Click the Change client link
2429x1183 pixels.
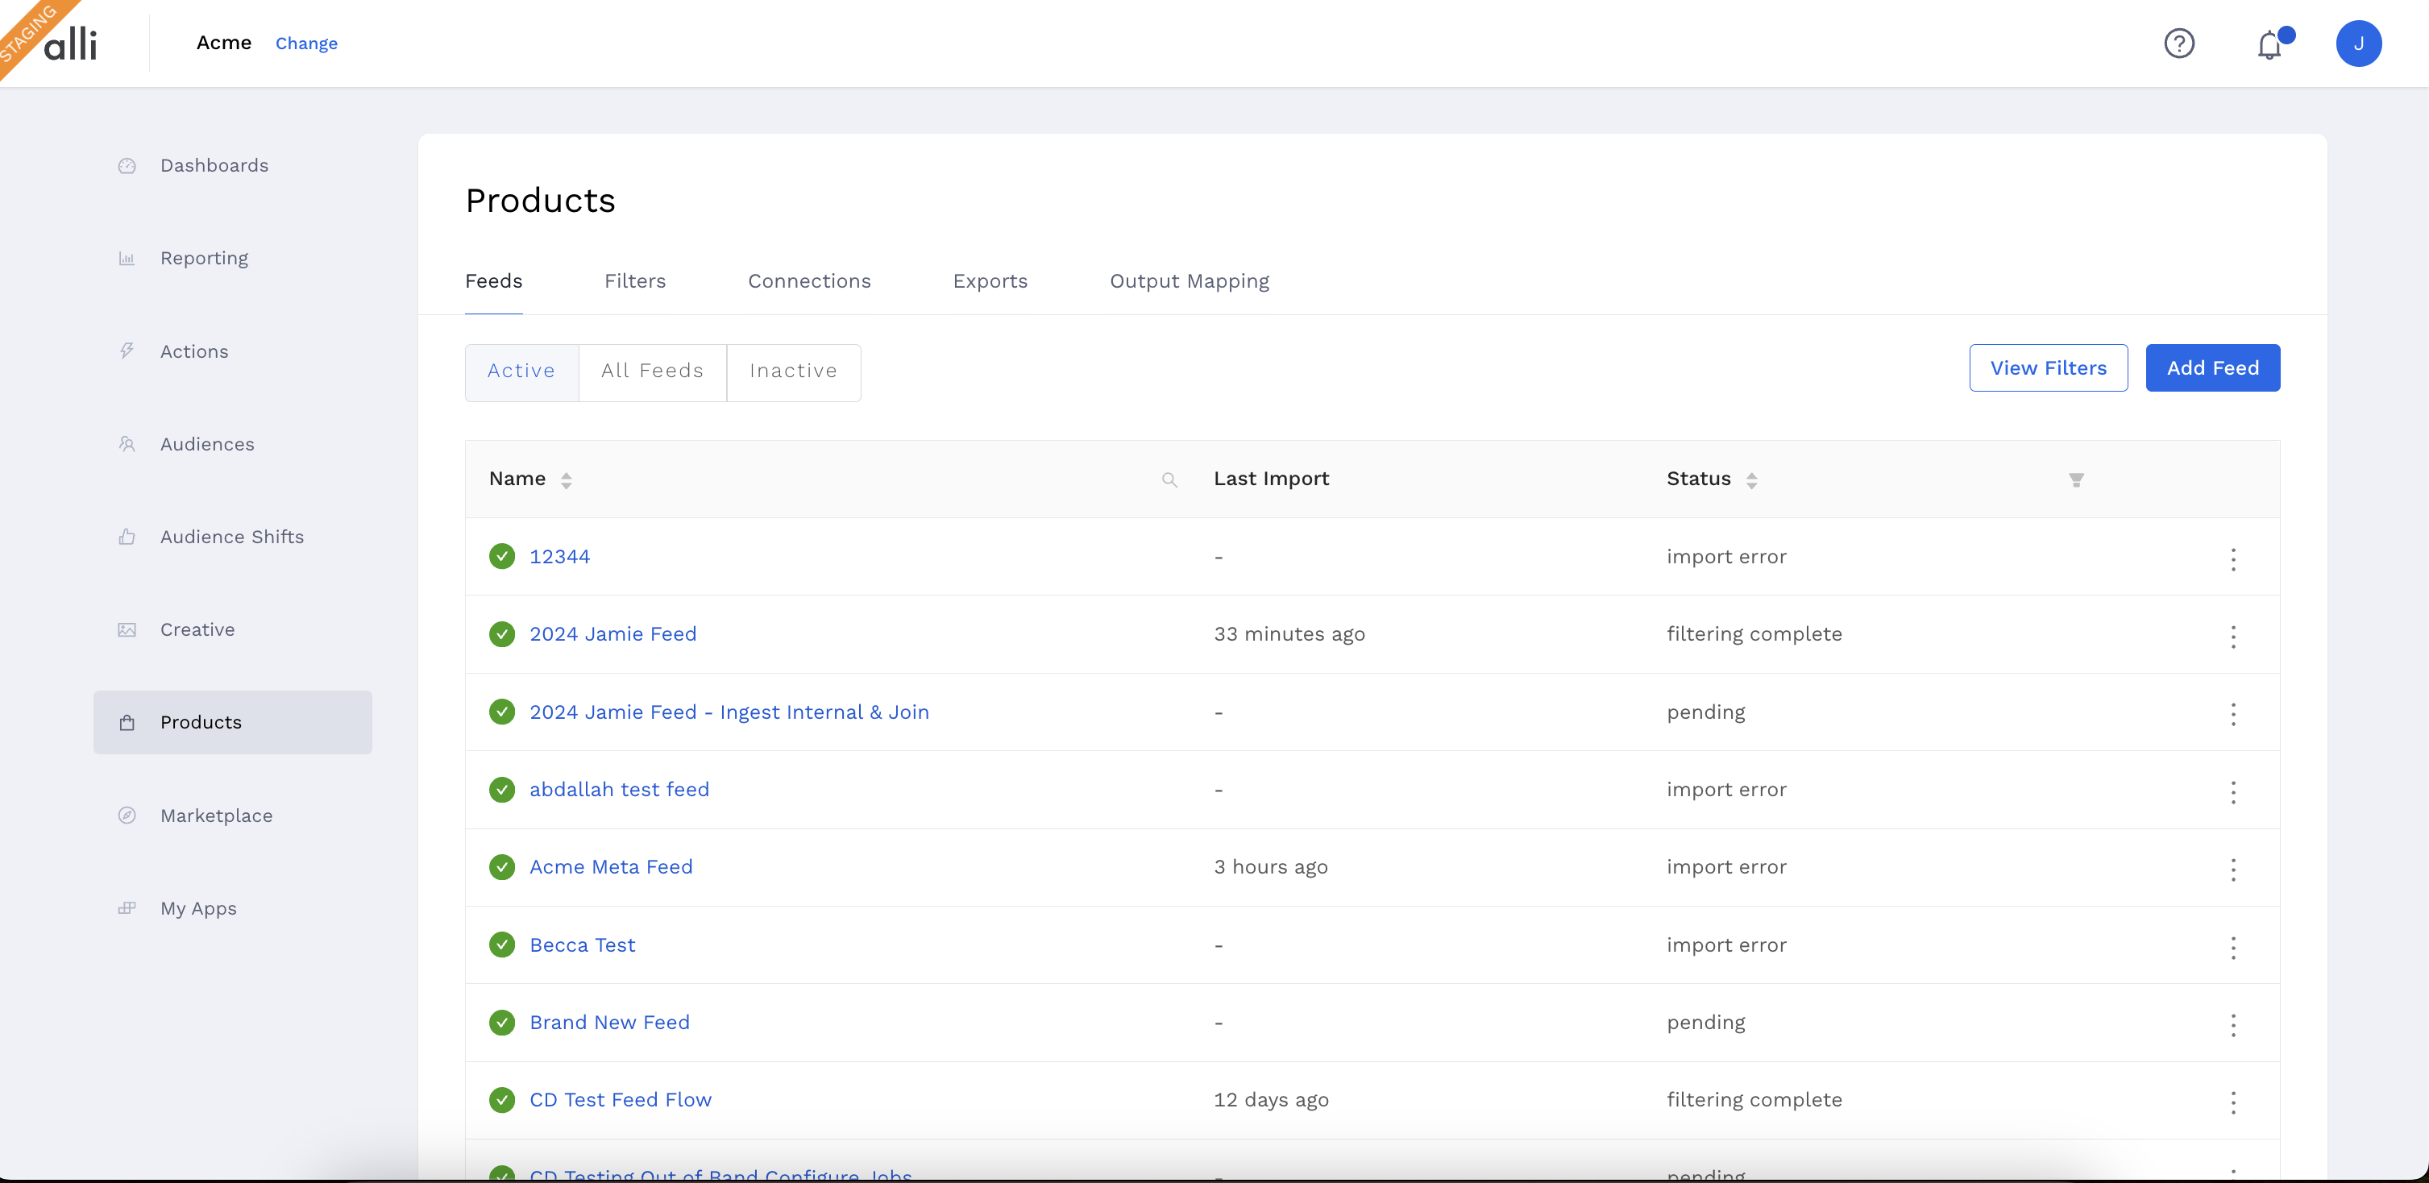(x=306, y=44)
